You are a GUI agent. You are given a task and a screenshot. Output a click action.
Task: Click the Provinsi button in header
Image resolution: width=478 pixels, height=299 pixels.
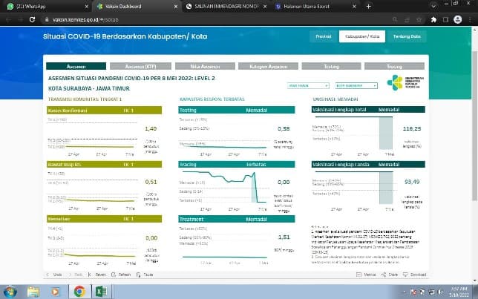coord(322,36)
